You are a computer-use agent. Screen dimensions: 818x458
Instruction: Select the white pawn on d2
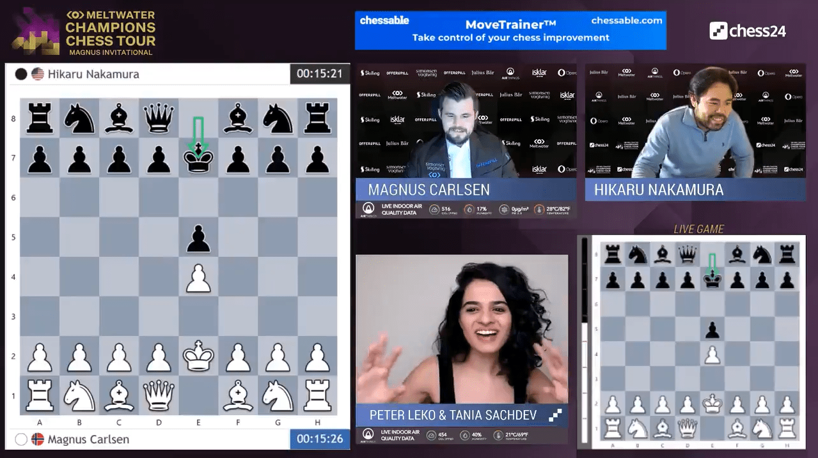(x=159, y=357)
